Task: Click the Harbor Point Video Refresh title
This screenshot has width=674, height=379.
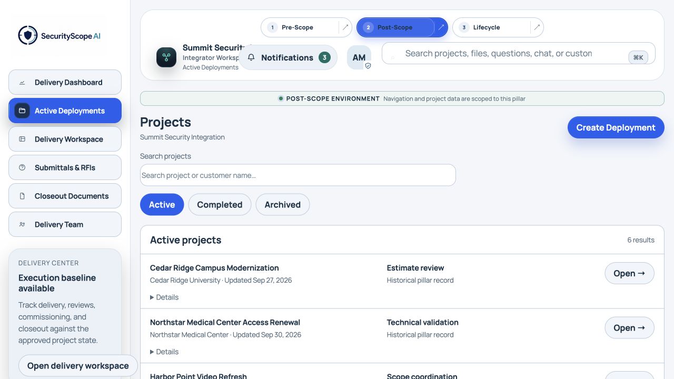Action: (199, 376)
